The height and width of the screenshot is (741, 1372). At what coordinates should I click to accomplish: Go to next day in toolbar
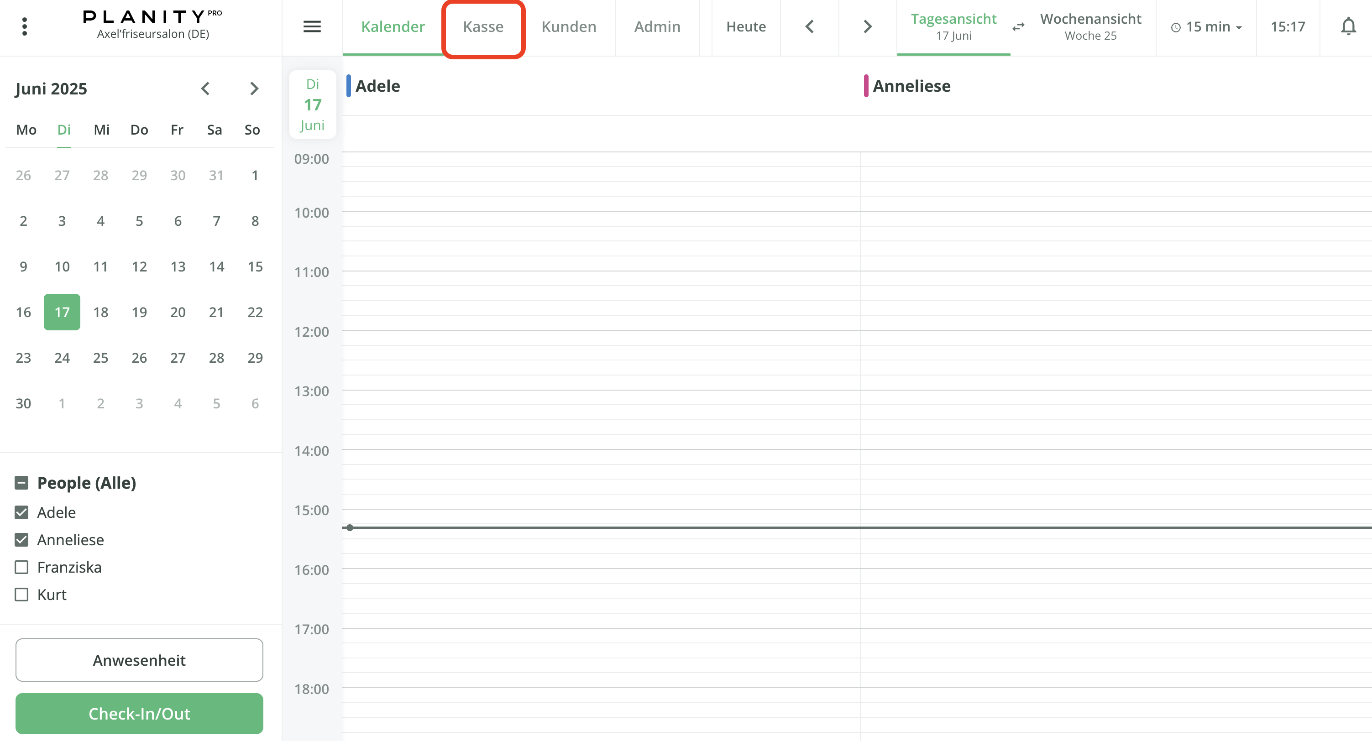(867, 26)
